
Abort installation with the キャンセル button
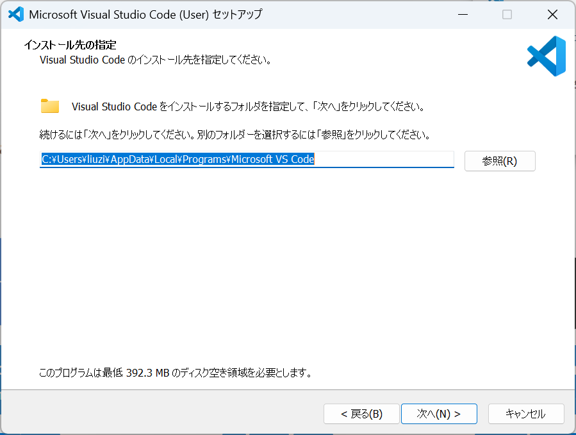[x=525, y=414]
